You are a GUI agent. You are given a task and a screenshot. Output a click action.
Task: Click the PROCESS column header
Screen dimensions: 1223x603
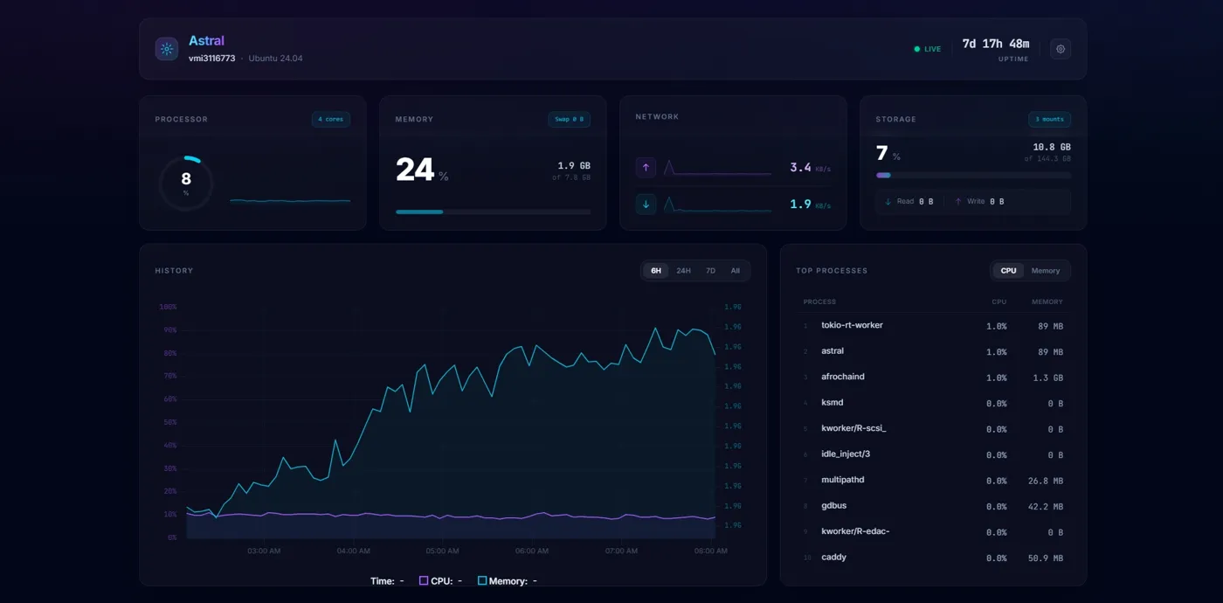coord(819,301)
